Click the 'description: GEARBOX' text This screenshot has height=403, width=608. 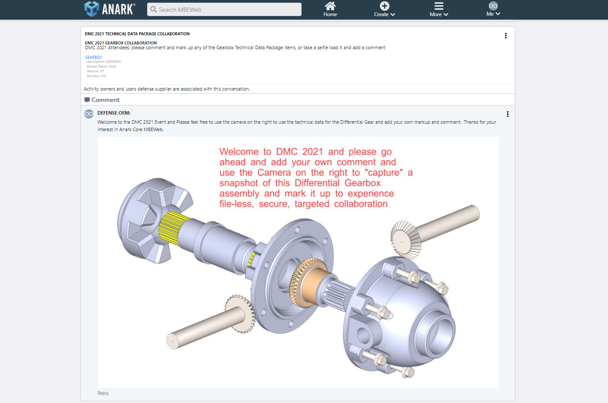(104, 61)
